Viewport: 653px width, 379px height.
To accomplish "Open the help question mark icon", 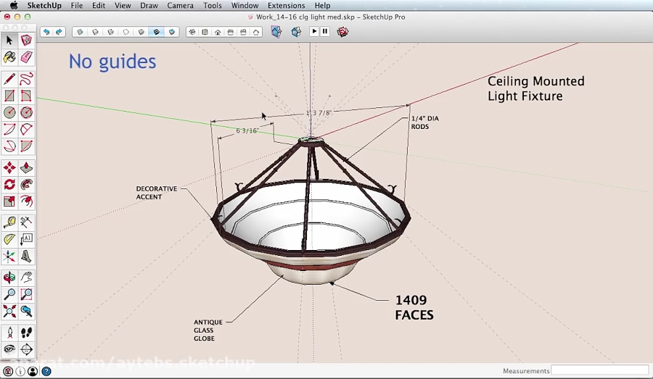I will 46,371.
